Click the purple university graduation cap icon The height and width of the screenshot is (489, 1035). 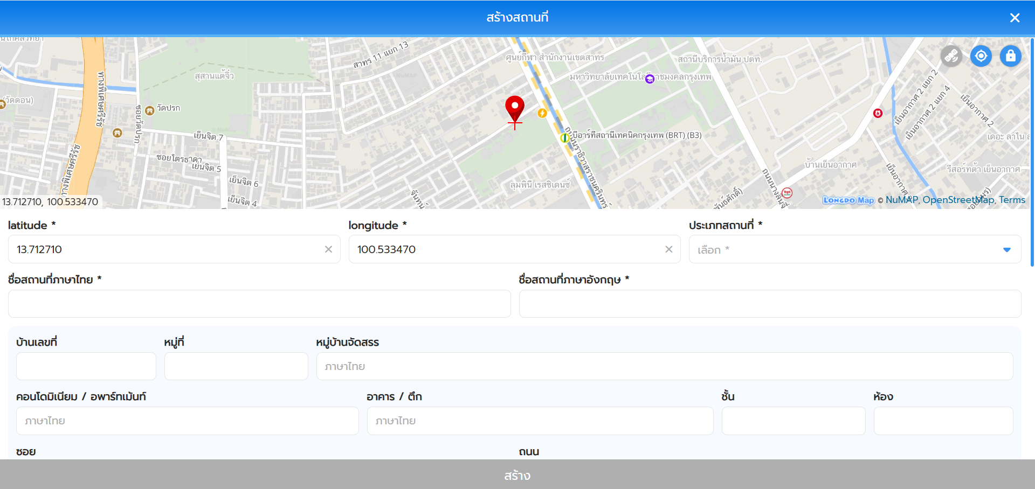click(650, 79)
